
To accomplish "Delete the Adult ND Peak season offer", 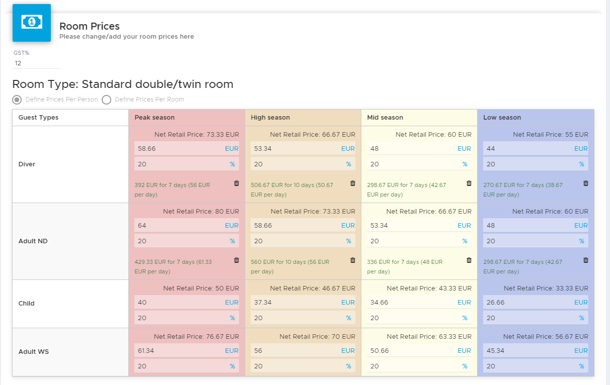I will click(x=237, y=260).
